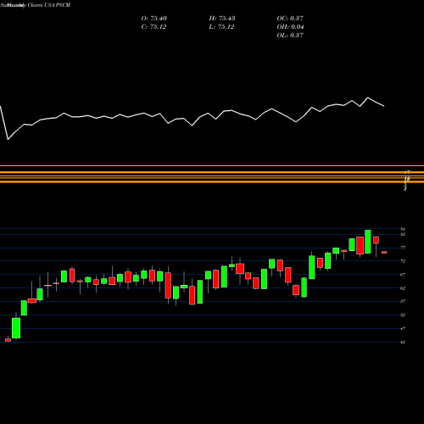This screenshot has width=424, height=424.
Task: Click the 'OL: 0.37' reading
Action: pos(290,36)
